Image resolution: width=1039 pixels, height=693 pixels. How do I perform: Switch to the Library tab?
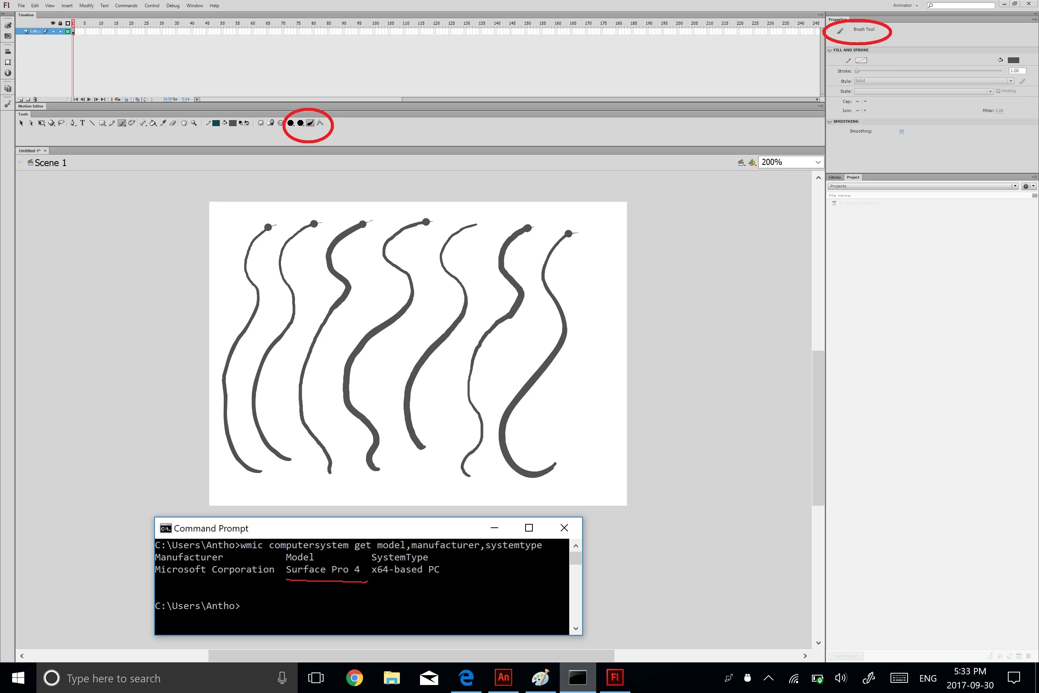click(834, 177)
